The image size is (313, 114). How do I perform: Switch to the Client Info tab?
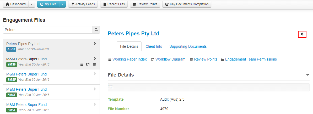pos(154,46)
